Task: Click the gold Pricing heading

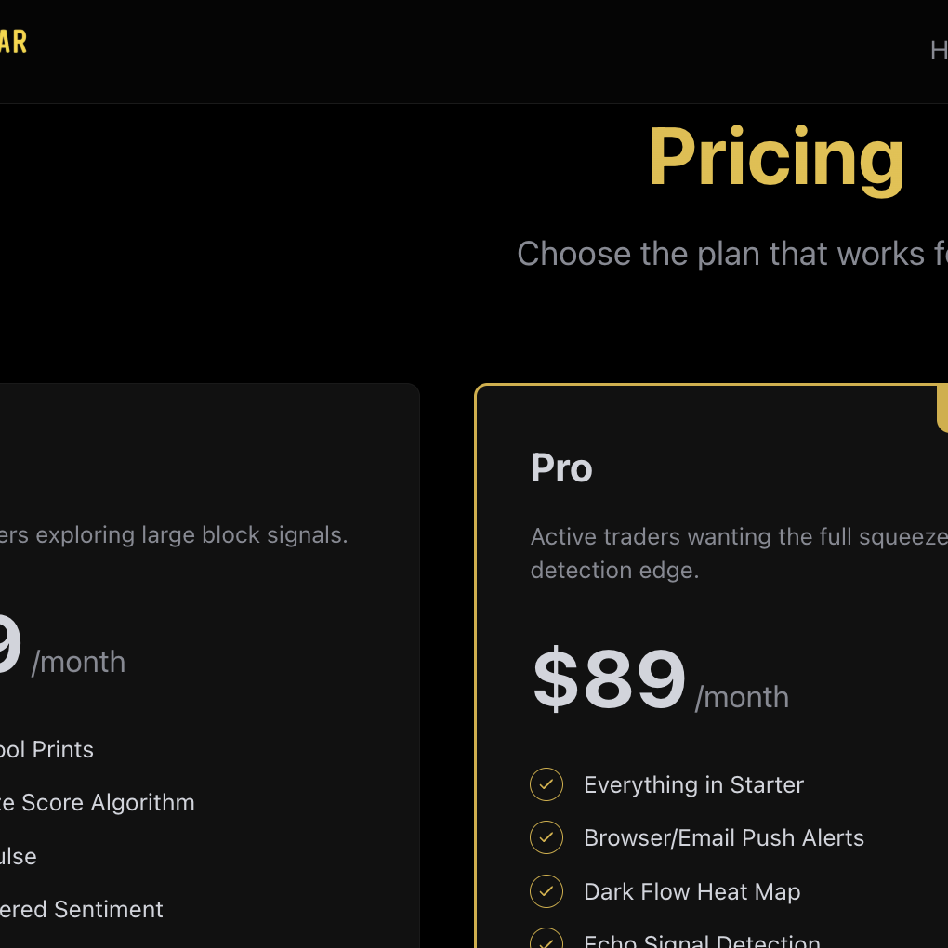Action: pyautogui.click(x=775, y=157)
